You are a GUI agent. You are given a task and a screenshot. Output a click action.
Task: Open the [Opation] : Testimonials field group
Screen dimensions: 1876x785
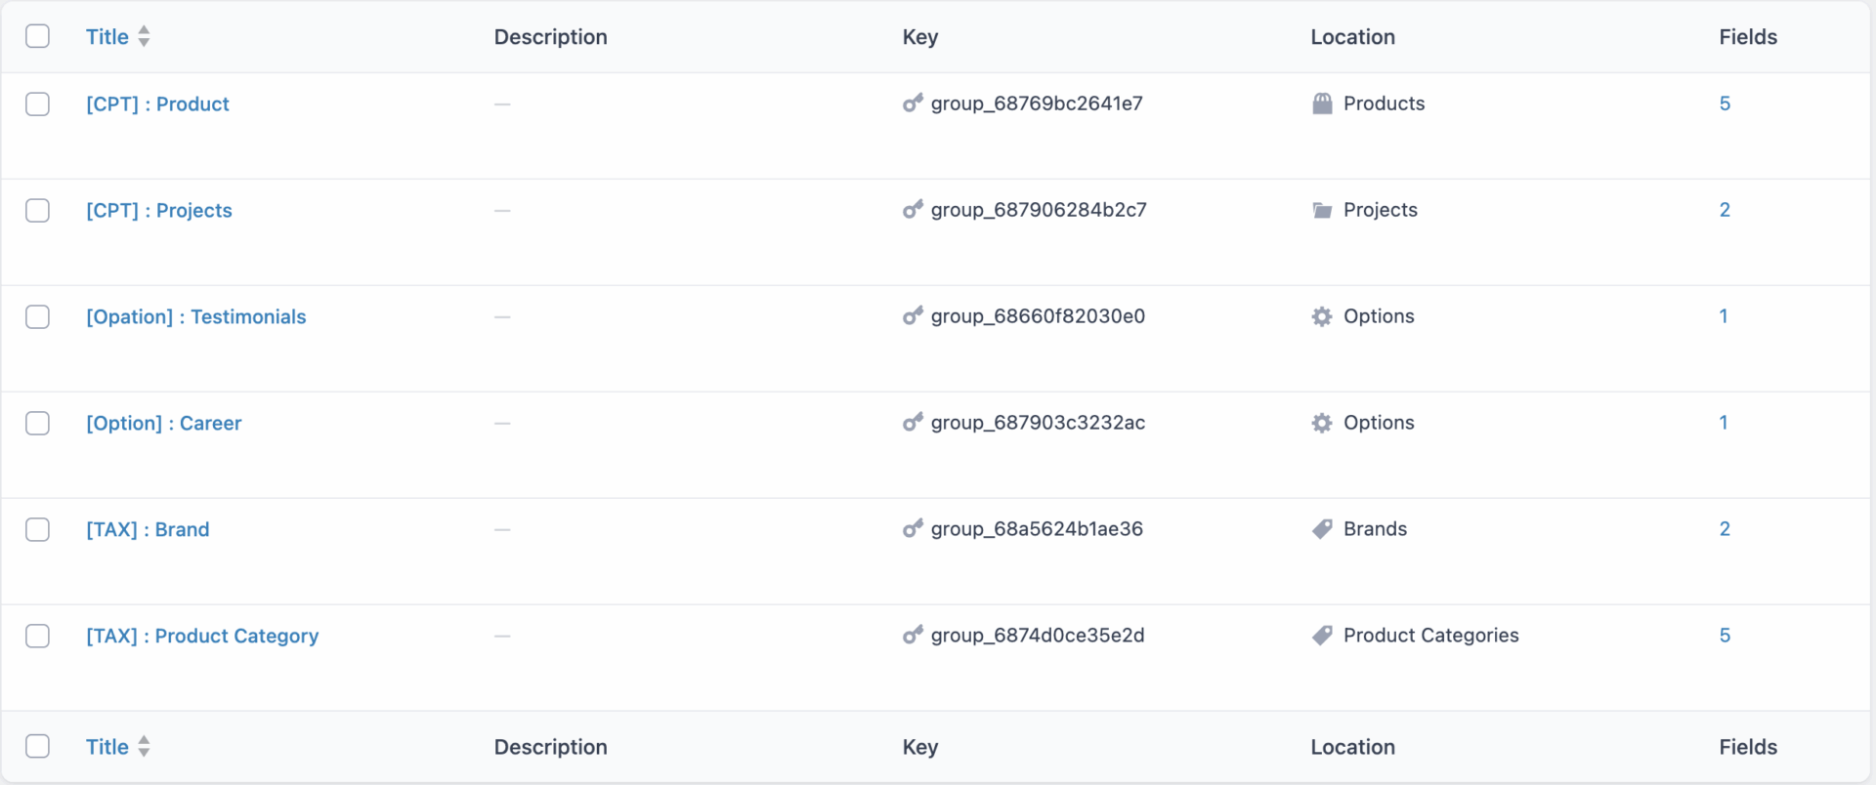tap(195, 317)
